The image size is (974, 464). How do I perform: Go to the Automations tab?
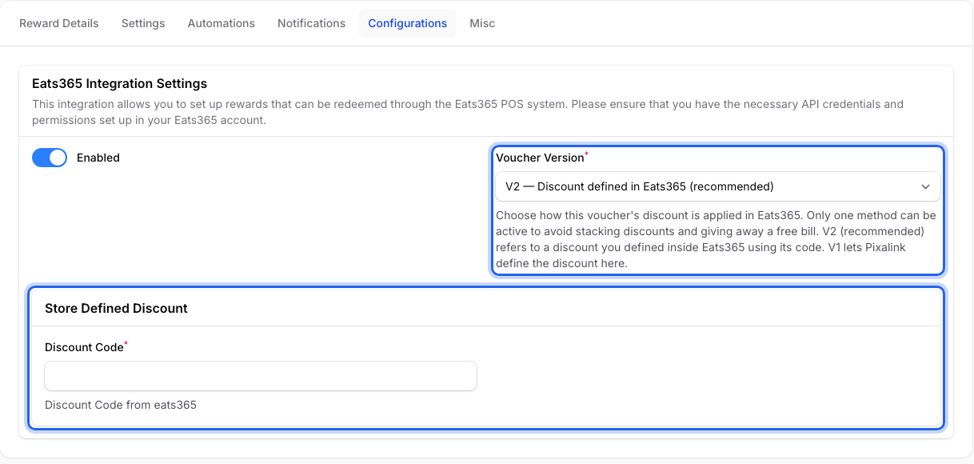(x=222, y=23)
